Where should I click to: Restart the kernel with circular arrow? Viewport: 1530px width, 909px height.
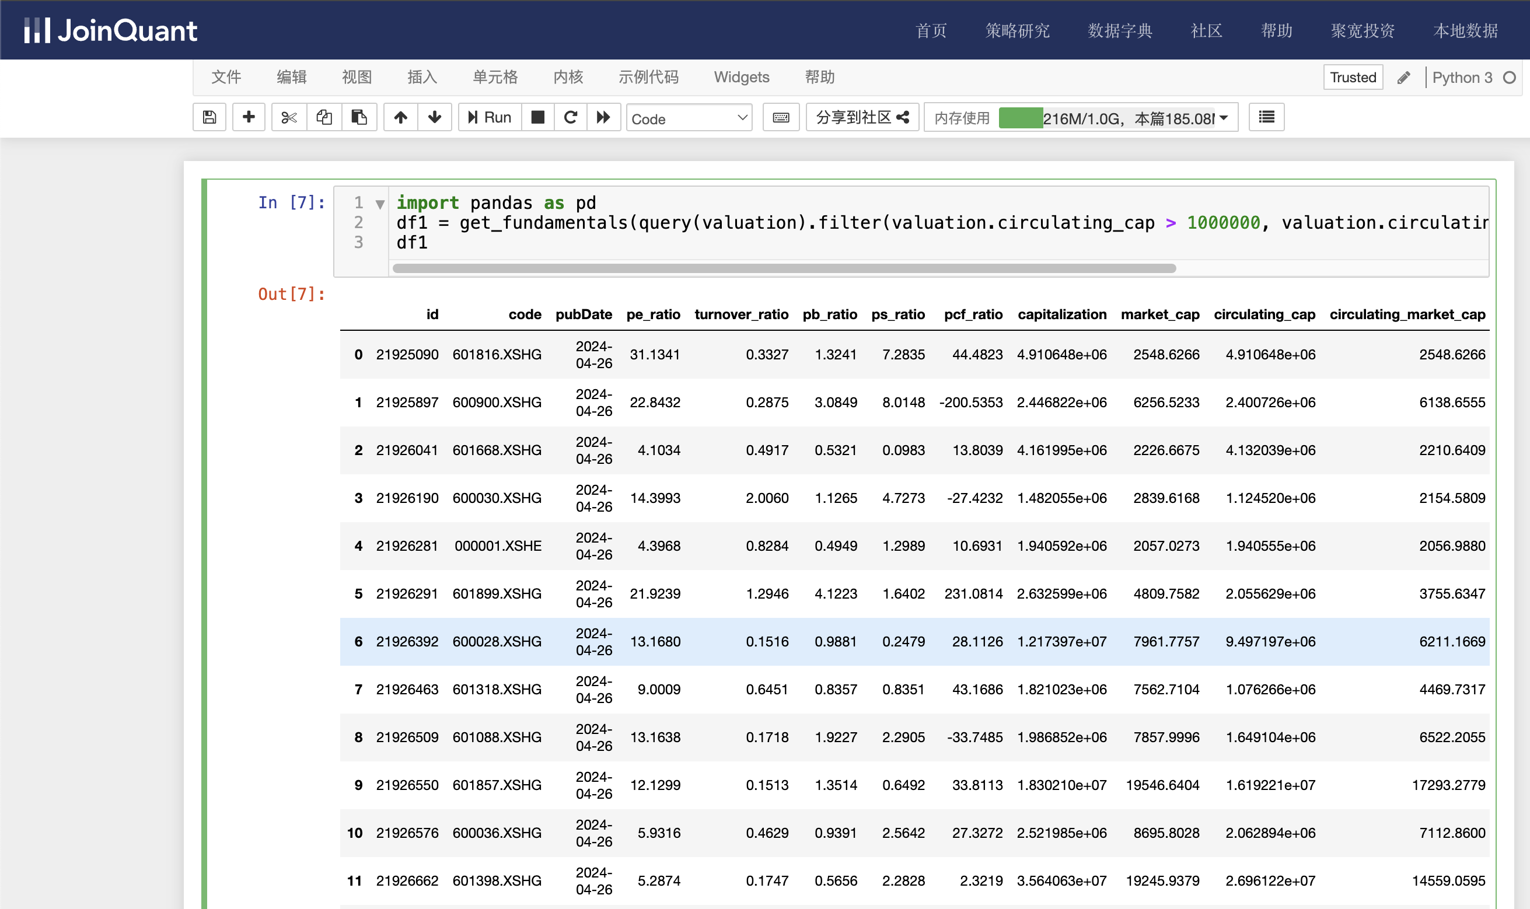(570, 117)
